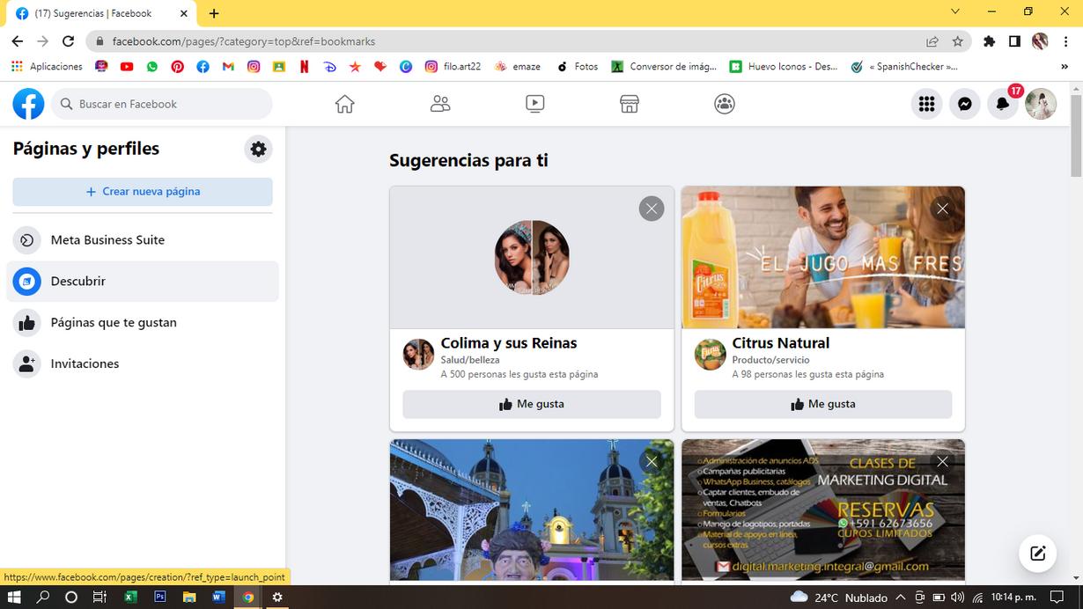
Task: Open Colima y sus Reinas page title
Action: point(509,343)
